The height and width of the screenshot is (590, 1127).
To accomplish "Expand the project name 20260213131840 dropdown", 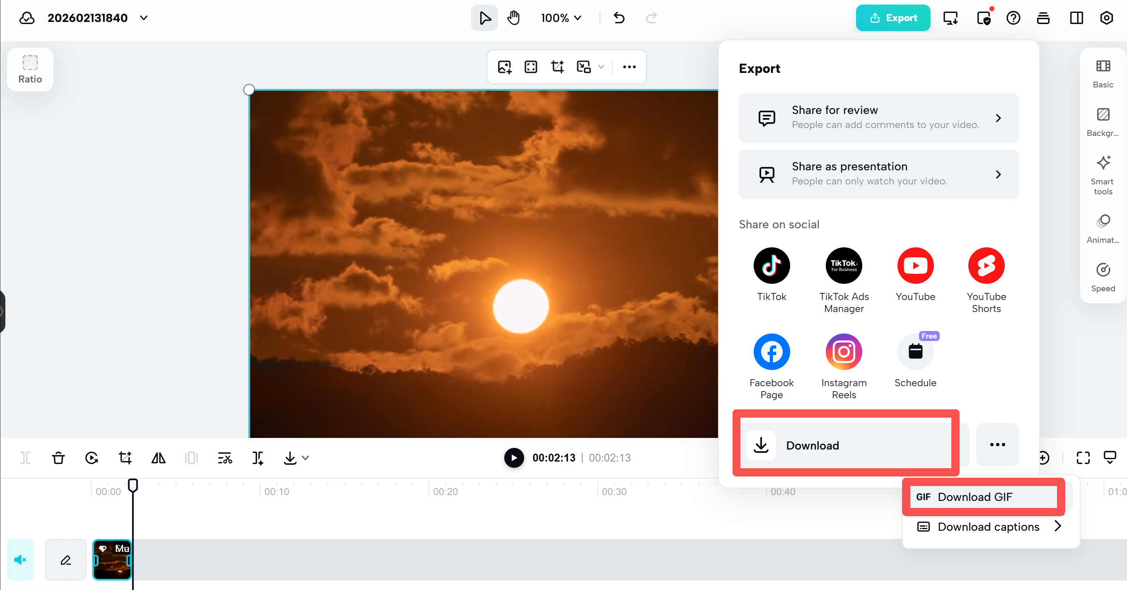I will 144,18.
